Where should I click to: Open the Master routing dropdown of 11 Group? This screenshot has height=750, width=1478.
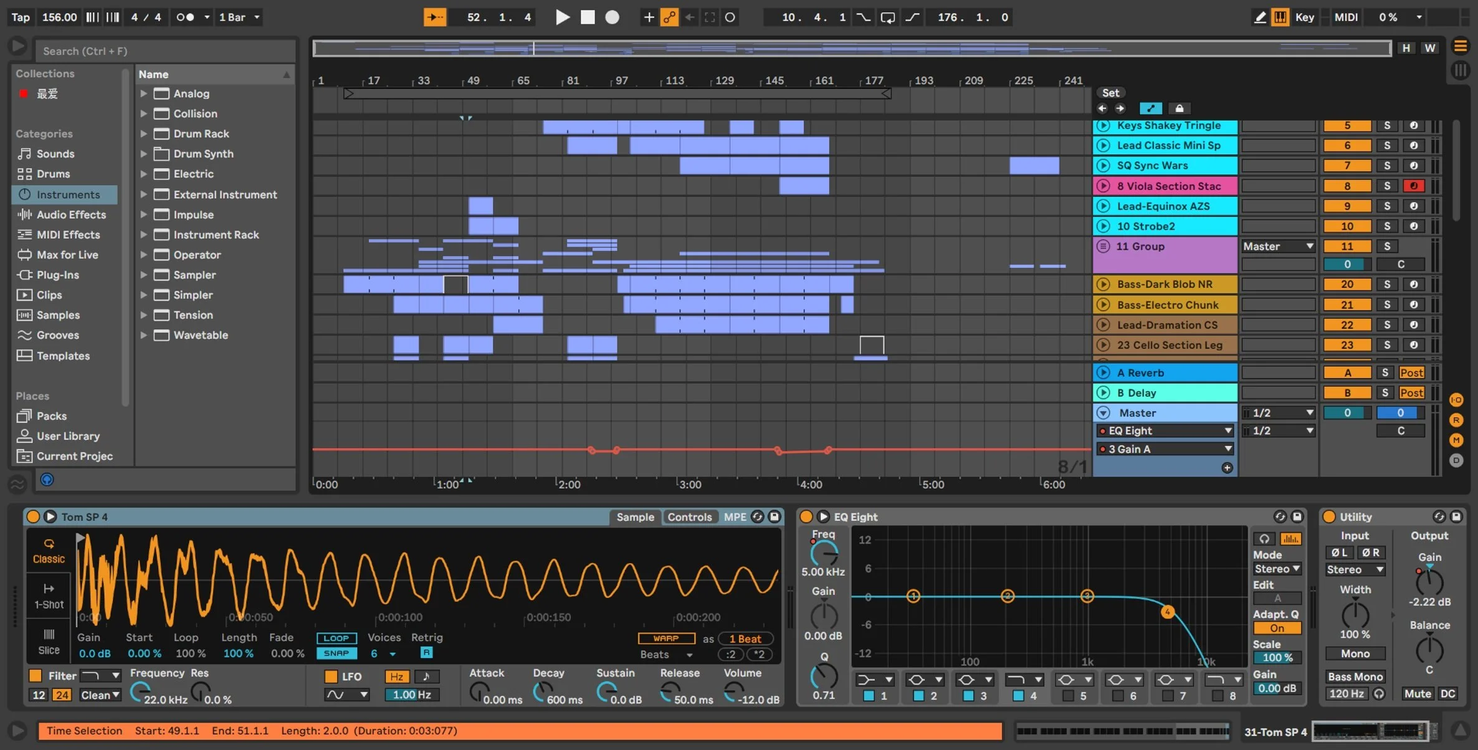pyautogui.click(x=1278, y=246)
